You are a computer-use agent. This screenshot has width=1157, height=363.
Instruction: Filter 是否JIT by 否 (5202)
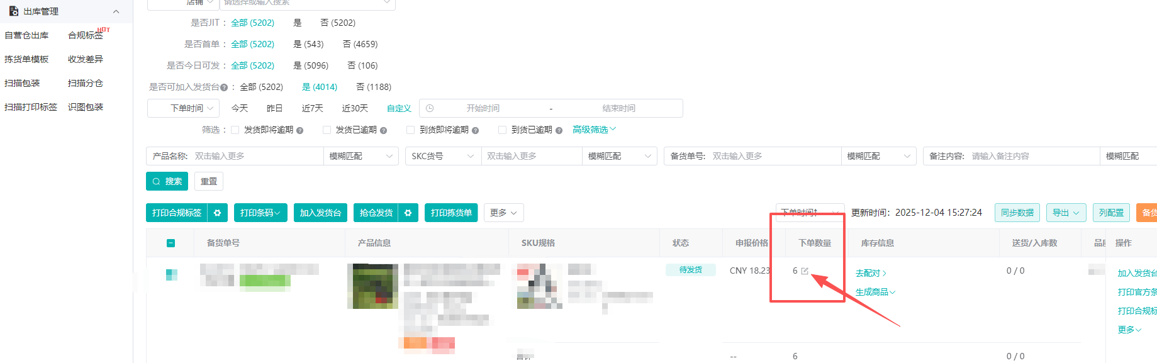click(338, 23)
